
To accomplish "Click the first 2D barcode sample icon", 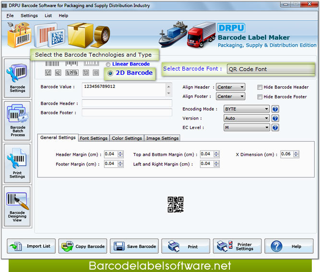I will pyautogui.click(x=48, y=72).
